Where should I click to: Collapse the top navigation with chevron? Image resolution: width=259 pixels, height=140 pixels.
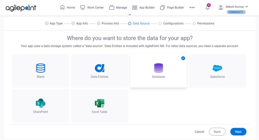pos(130,15)
